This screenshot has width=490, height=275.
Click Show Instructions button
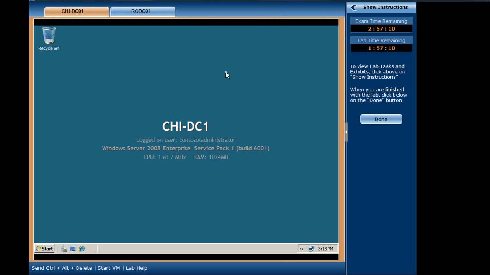click(381, 7)
